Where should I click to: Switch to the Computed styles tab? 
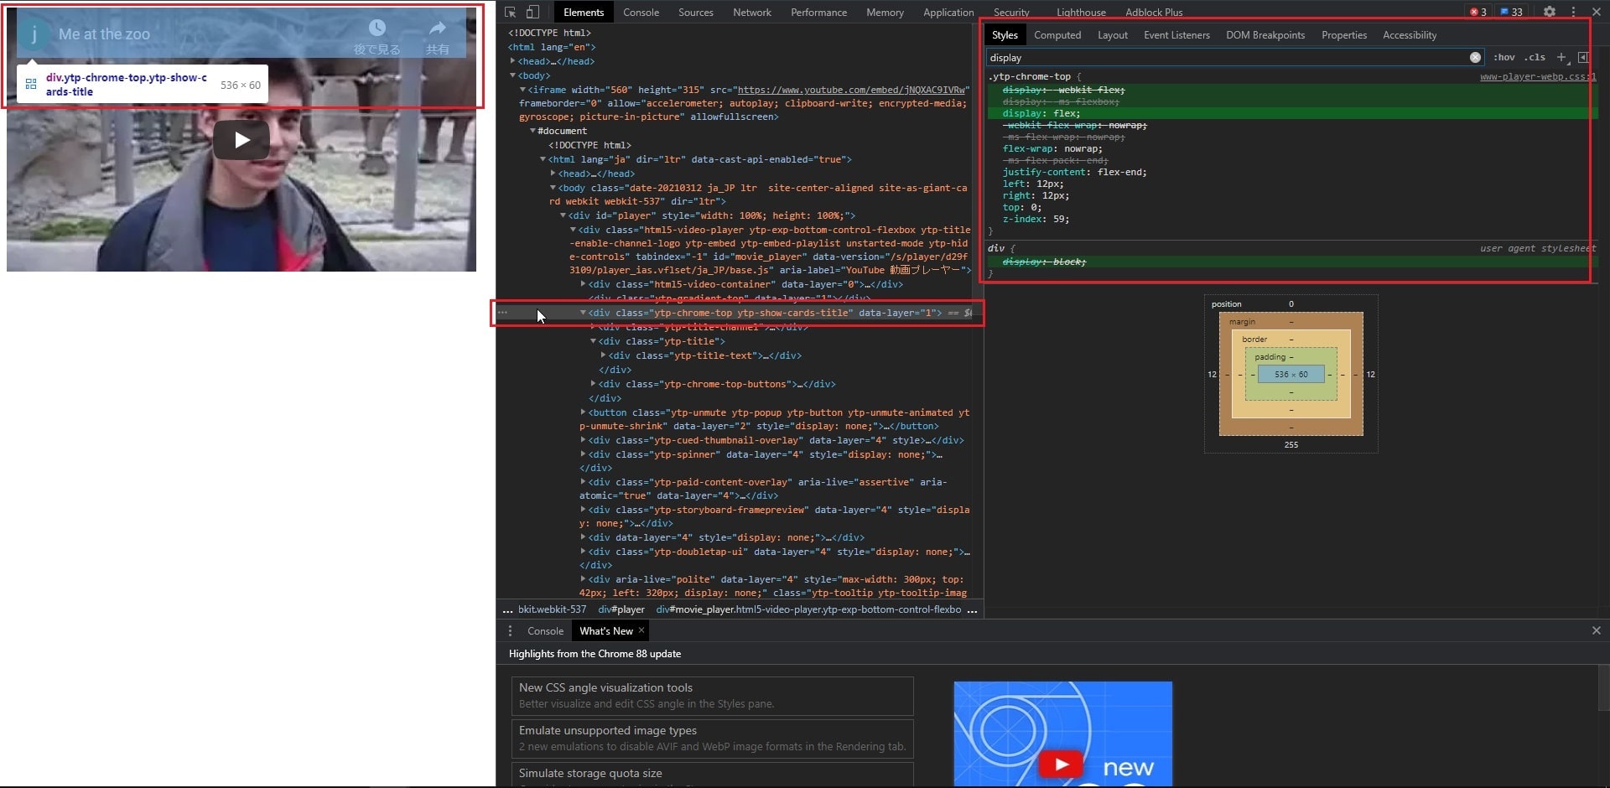tap(1057, 35)
